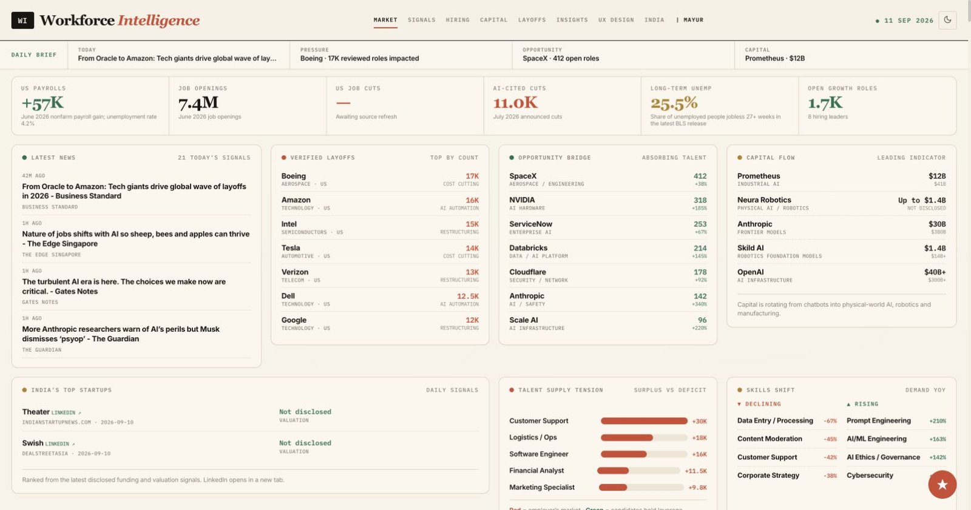Image resolution: width=971 pixels, height=510 pixels.
Task: Select the Boeing row in Verified Layoffs
Action: 380,180
